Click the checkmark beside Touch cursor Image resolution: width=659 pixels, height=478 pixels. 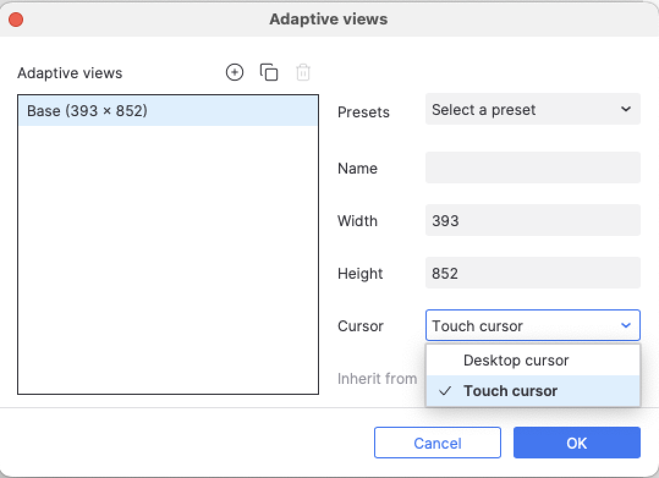click(446, 391)
